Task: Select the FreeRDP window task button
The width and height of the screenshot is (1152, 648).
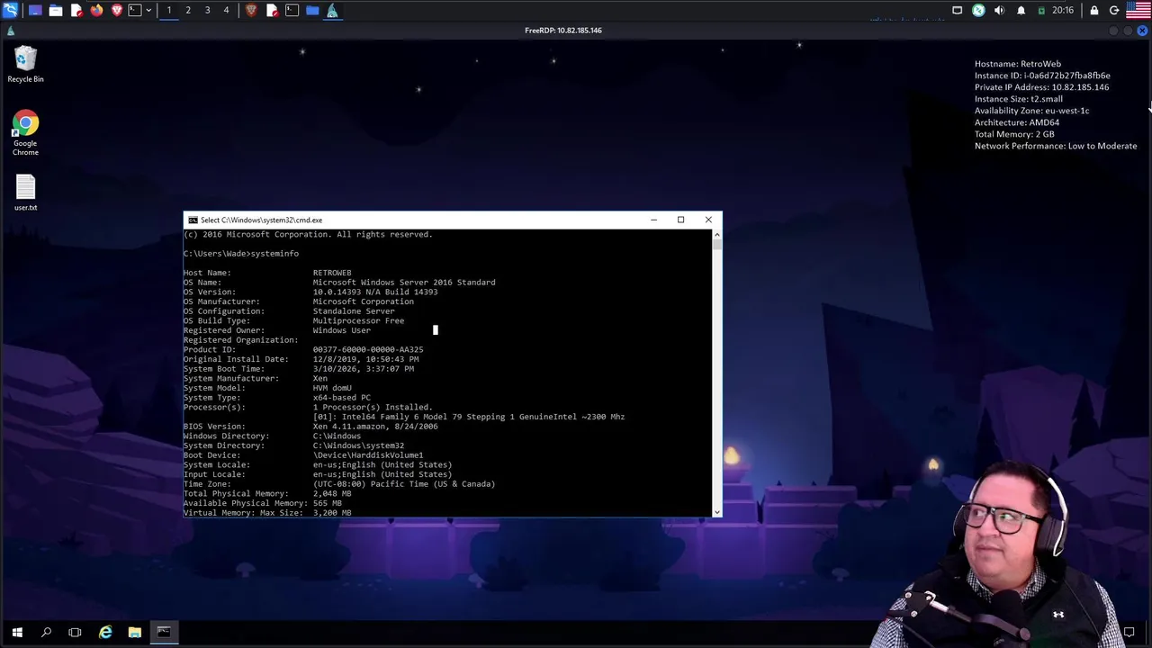Action: click(x=332, y=10)
